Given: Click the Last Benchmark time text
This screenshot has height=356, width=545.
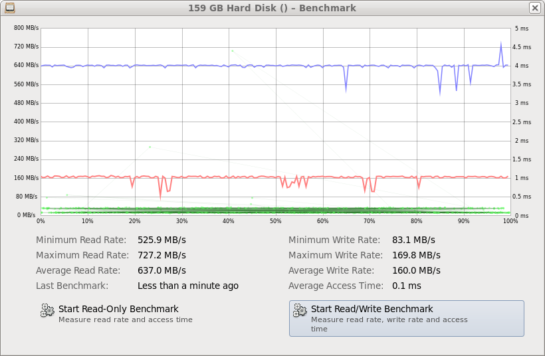Looking at the screenshot, I should (x=187, y=286).
